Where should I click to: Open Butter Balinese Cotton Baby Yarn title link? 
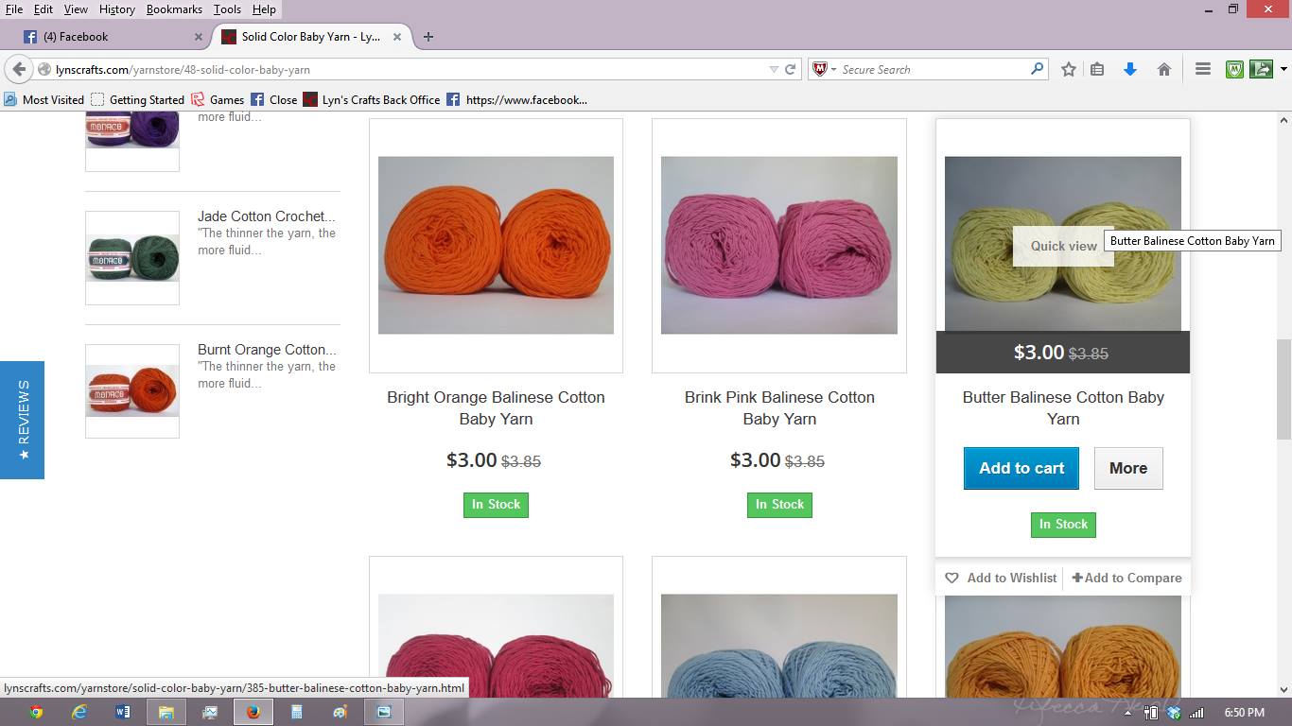(1063, 407)
